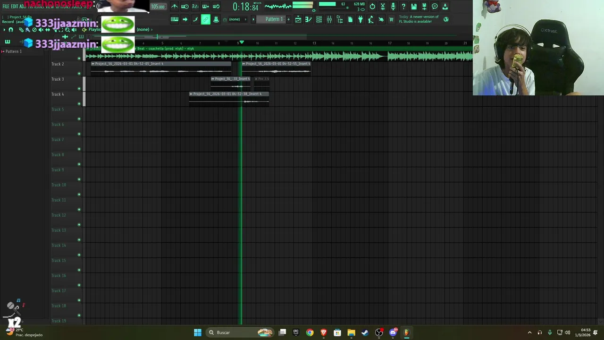Viewport: 604px width, 340px height.
Task: Toggle the highlighted link/multilink controllers button
Action: [x=206, y=19]
